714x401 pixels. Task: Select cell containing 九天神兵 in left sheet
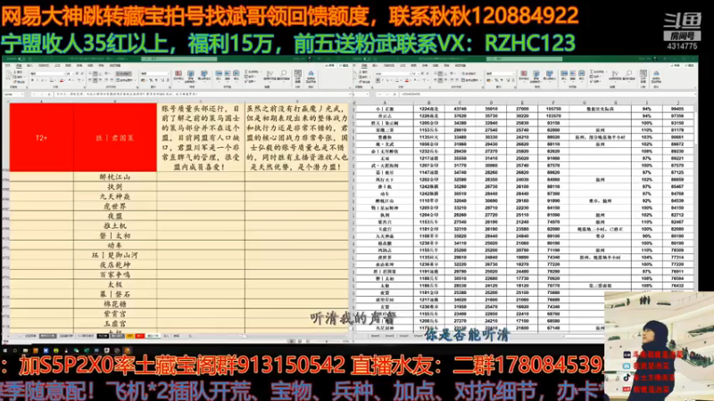click(x=115, y=196)
